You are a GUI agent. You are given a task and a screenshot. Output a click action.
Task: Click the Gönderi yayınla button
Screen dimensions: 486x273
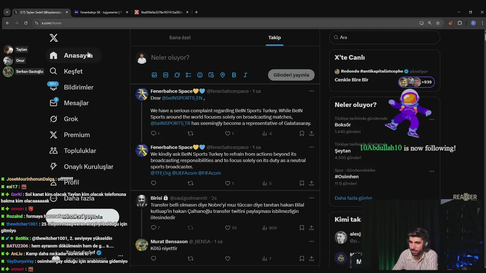click(291, 75)
